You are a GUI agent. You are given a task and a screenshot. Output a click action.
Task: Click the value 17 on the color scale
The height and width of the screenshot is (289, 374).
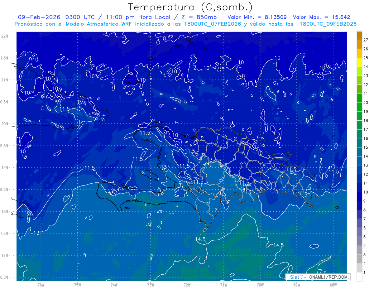point(366,129)
